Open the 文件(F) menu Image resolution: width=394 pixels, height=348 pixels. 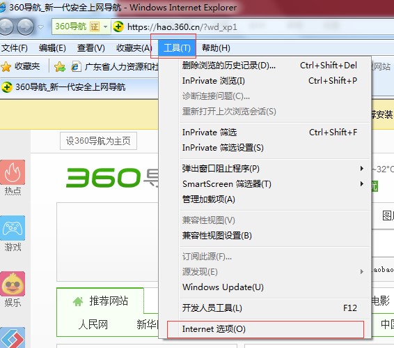point(15,48)
